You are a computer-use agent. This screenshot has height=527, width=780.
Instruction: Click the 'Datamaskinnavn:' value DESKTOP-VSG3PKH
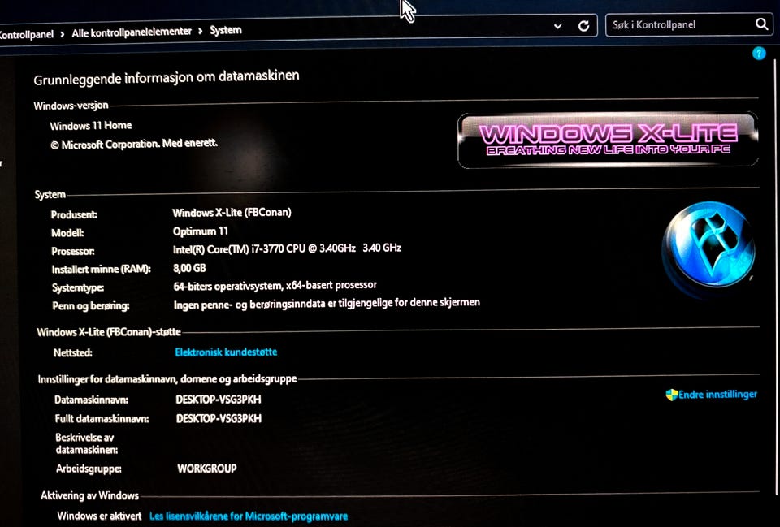tap(219, 400)
